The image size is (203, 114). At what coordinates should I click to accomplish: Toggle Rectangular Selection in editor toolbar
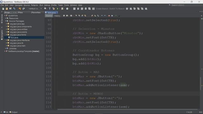88,16
